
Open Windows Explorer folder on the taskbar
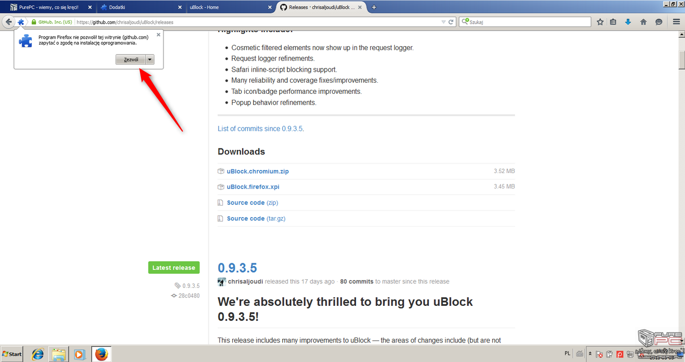[59, 354]
